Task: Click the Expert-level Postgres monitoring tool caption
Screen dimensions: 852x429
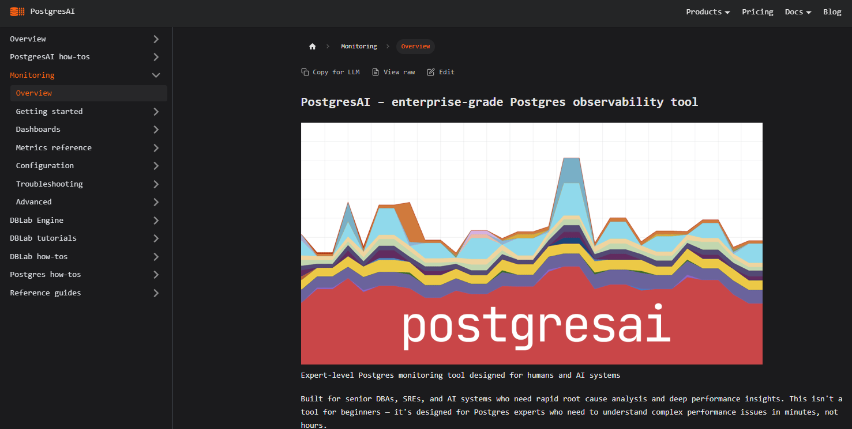Action: pos(460,375)
